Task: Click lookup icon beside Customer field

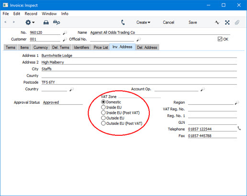Action: (65, 39)
